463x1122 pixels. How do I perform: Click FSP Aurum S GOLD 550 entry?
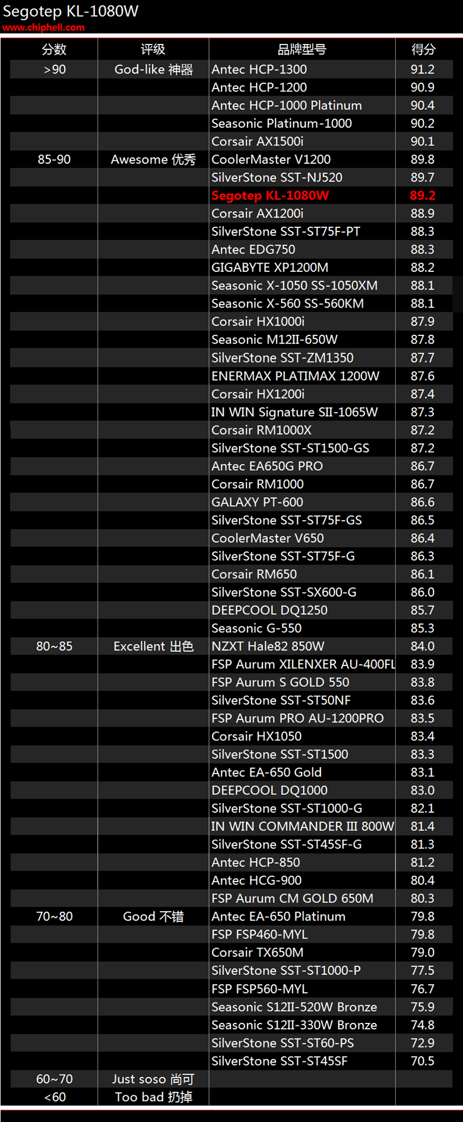pos(281,683)
